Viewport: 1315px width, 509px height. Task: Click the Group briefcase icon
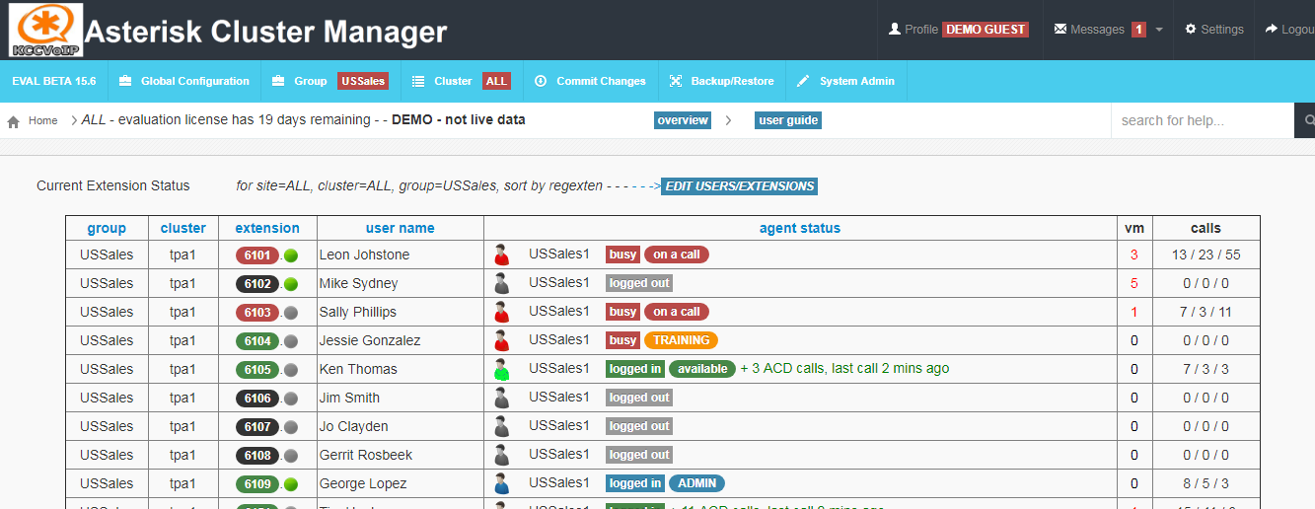(x=278, y=81)
